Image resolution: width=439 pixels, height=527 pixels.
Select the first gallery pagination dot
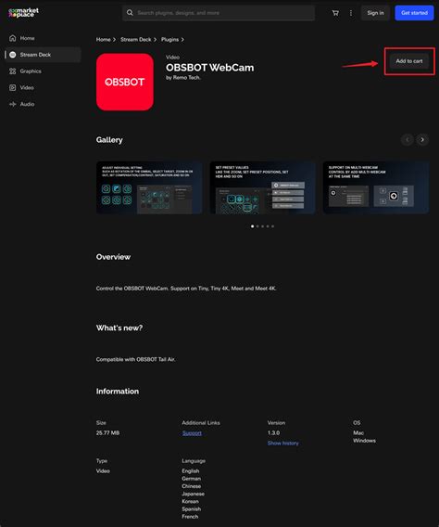tap(252, 226)
